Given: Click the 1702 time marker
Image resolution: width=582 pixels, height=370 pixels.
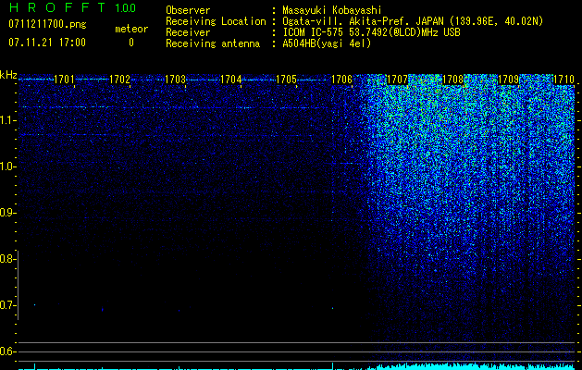Looking at the screenshot, I should (120, 80).
